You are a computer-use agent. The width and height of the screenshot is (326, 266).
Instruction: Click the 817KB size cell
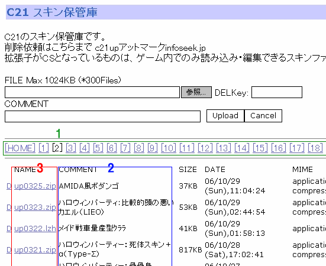click(191, 250)
